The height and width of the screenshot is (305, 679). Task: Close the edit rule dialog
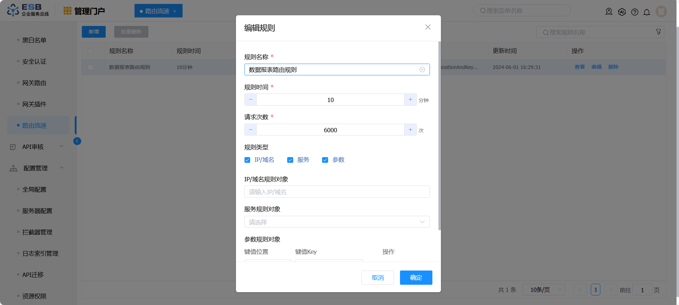[x=428, y=27]
